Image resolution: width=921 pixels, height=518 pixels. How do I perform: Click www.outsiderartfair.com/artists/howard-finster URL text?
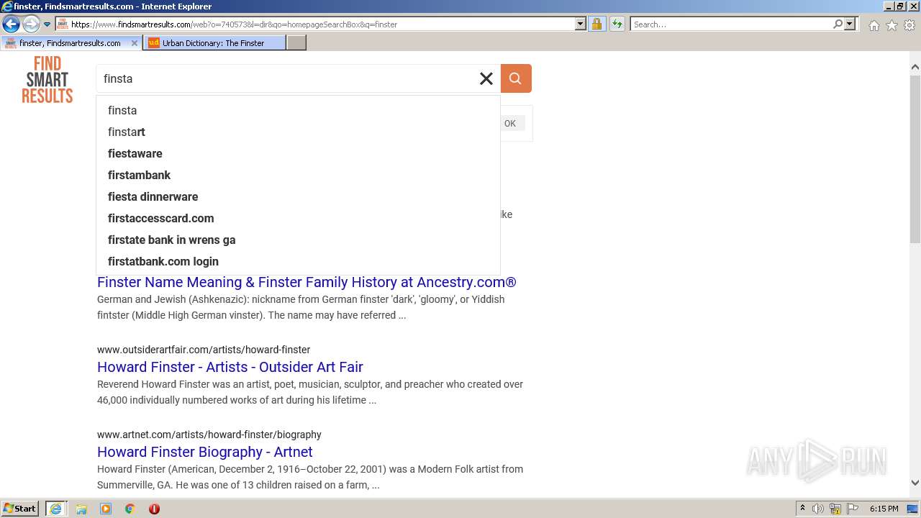click(x=204, y=350)
